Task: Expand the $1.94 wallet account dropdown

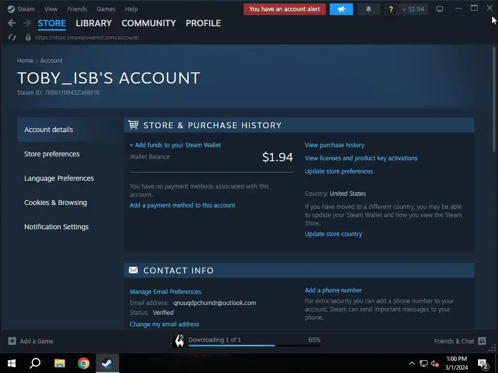Action: pos(413,9)
